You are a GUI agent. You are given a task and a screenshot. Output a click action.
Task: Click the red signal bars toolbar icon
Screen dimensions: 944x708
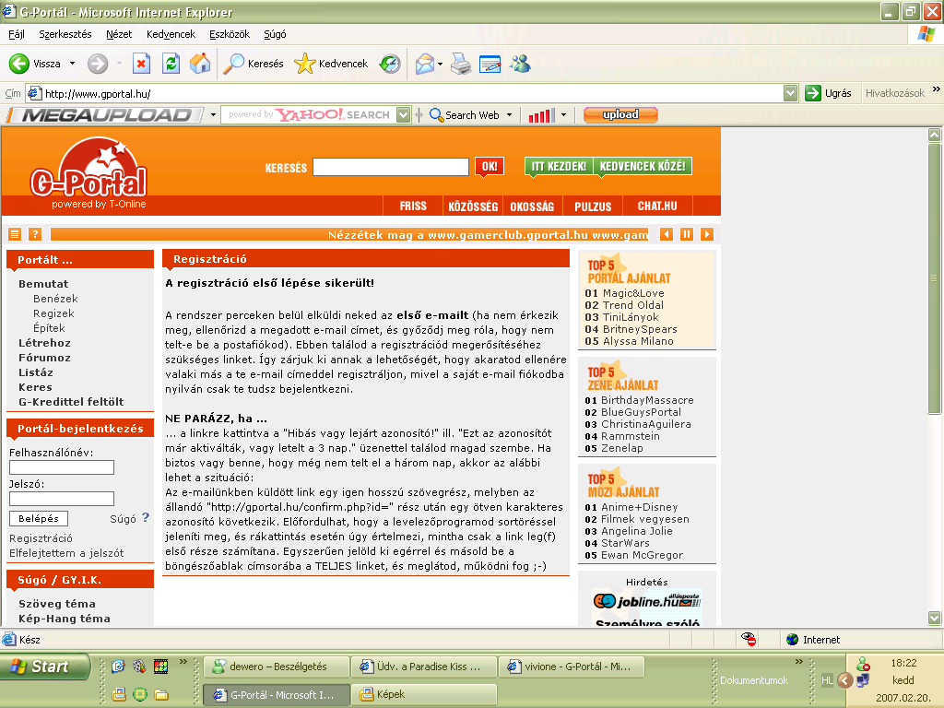tap(541, 115)
